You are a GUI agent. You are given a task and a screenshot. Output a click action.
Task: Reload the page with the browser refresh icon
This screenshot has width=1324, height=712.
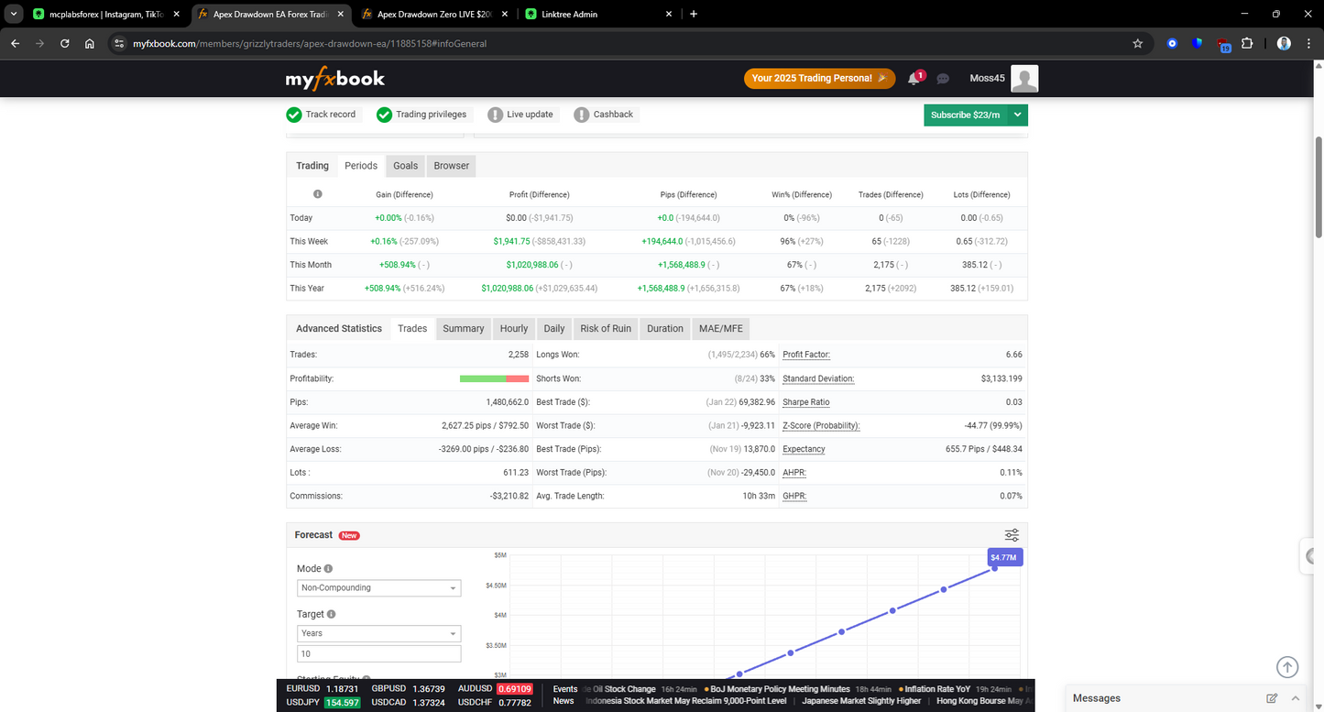point(64,42)
